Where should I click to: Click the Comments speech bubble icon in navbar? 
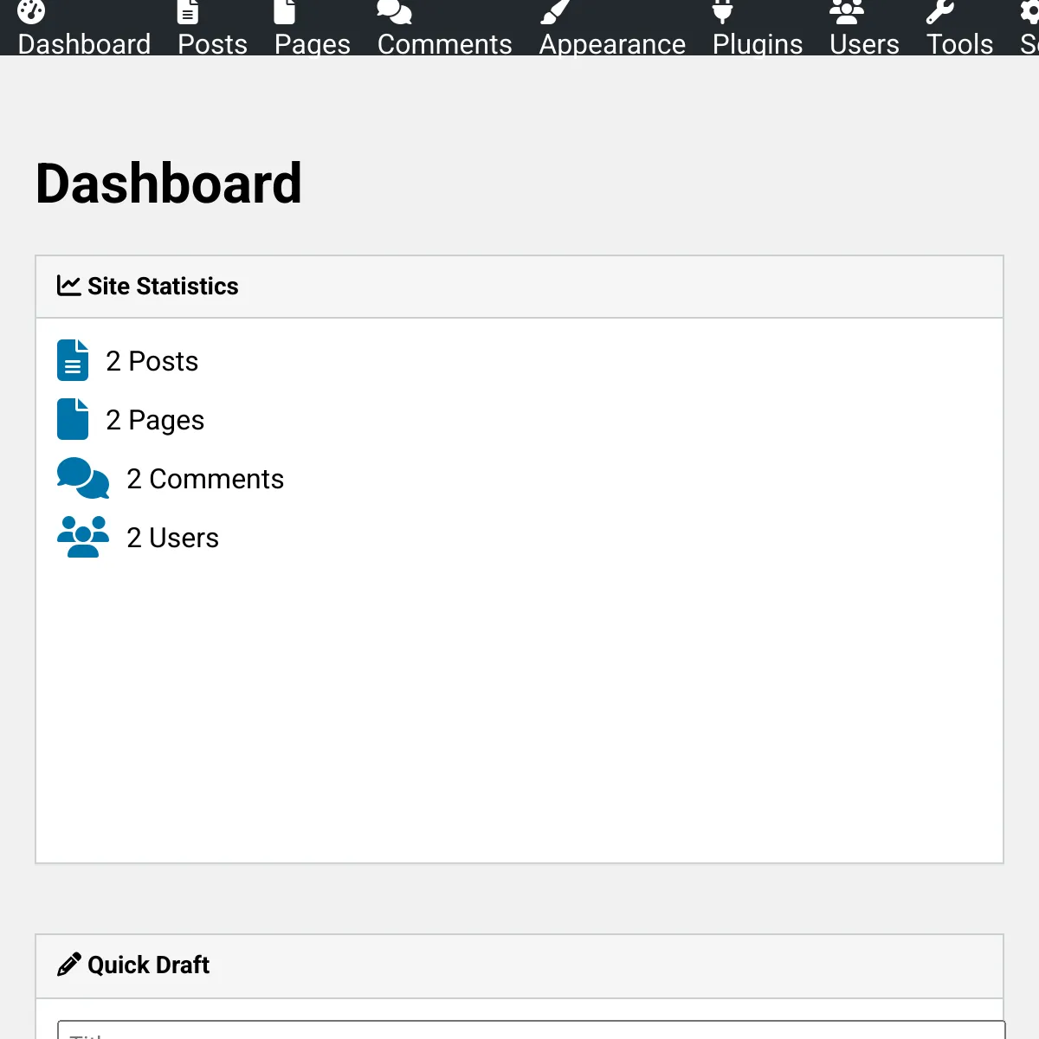(395, 12)
